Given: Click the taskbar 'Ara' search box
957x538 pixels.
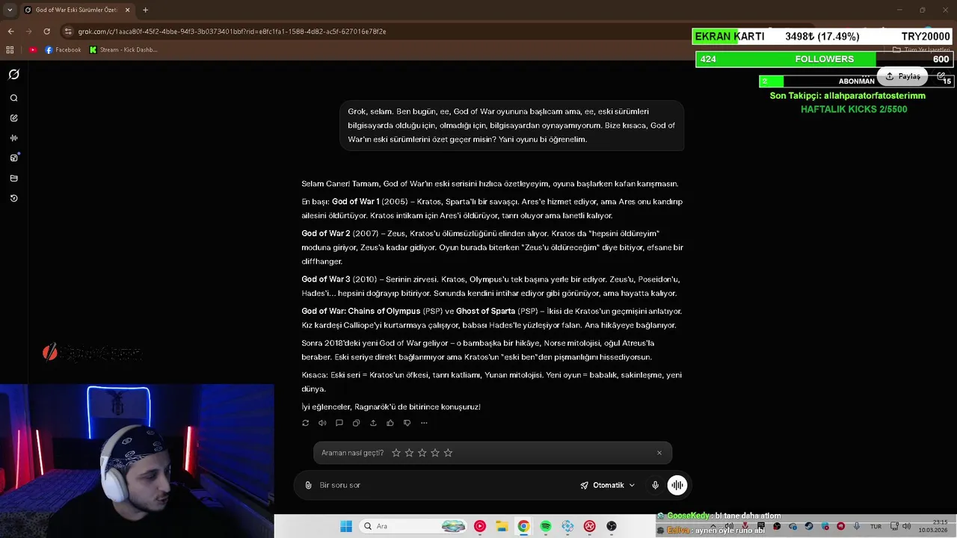Looking at the screenshot, I should click(x=413, y=526).
